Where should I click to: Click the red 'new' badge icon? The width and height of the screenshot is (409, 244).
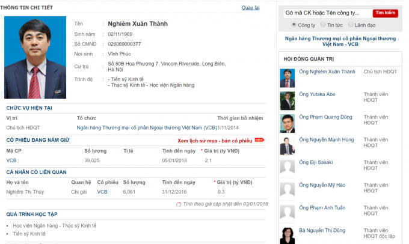(x=259, y=140)
